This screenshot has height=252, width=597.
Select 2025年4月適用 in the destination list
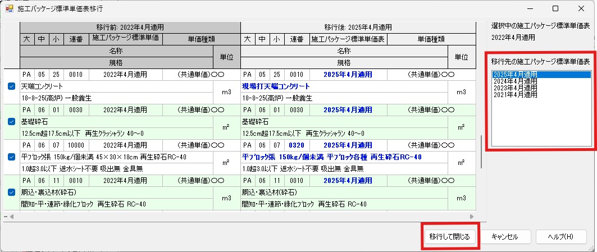click(x=514, y=74)
